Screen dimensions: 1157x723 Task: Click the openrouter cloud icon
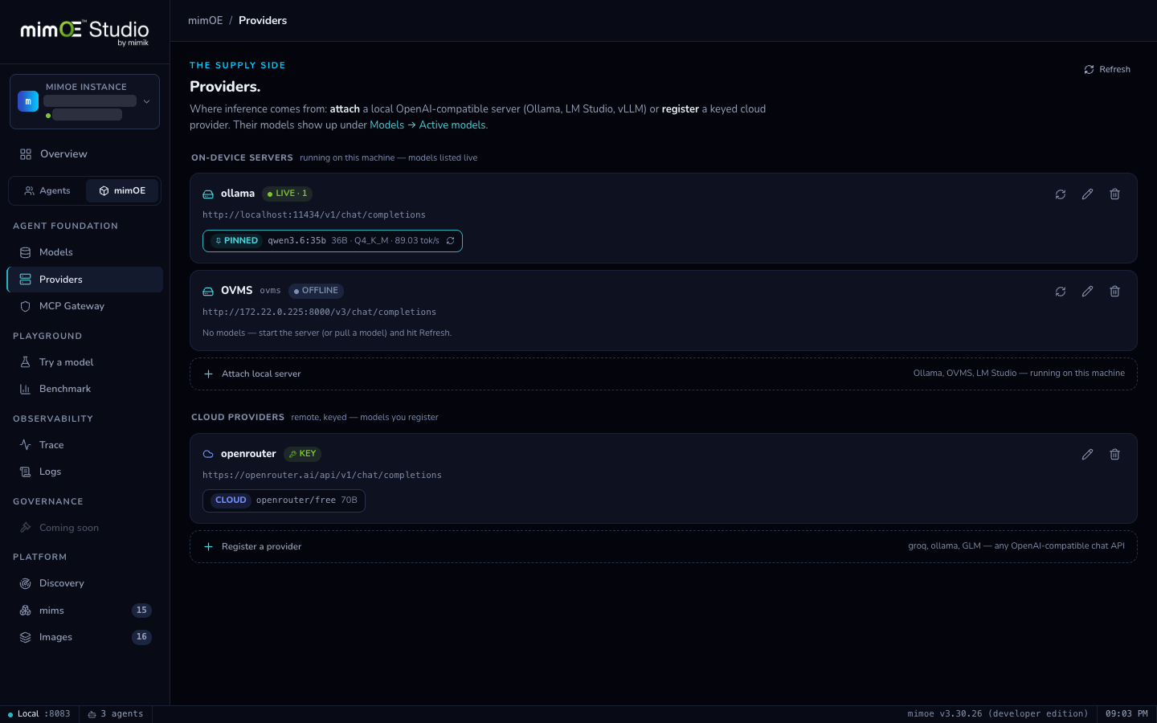(x=208, y=455)
